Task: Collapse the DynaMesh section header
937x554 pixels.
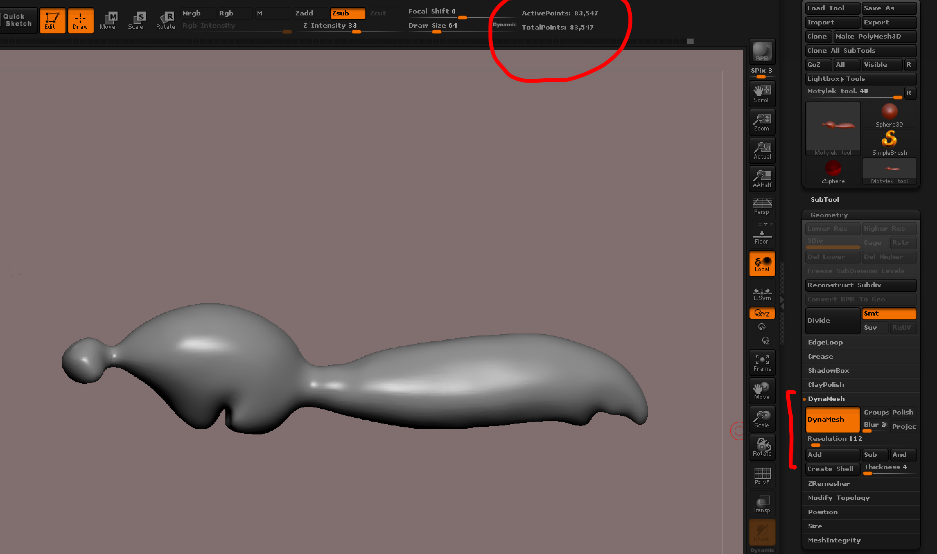Action: click(826, 399)
